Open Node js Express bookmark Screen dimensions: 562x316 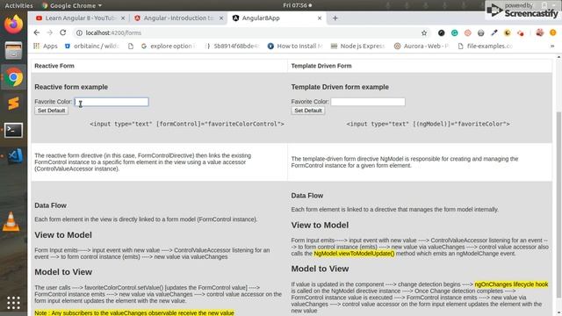click(357, 46)
